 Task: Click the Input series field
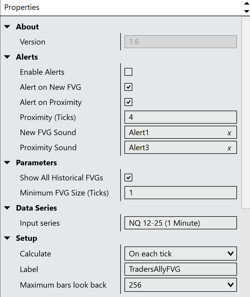181,223
